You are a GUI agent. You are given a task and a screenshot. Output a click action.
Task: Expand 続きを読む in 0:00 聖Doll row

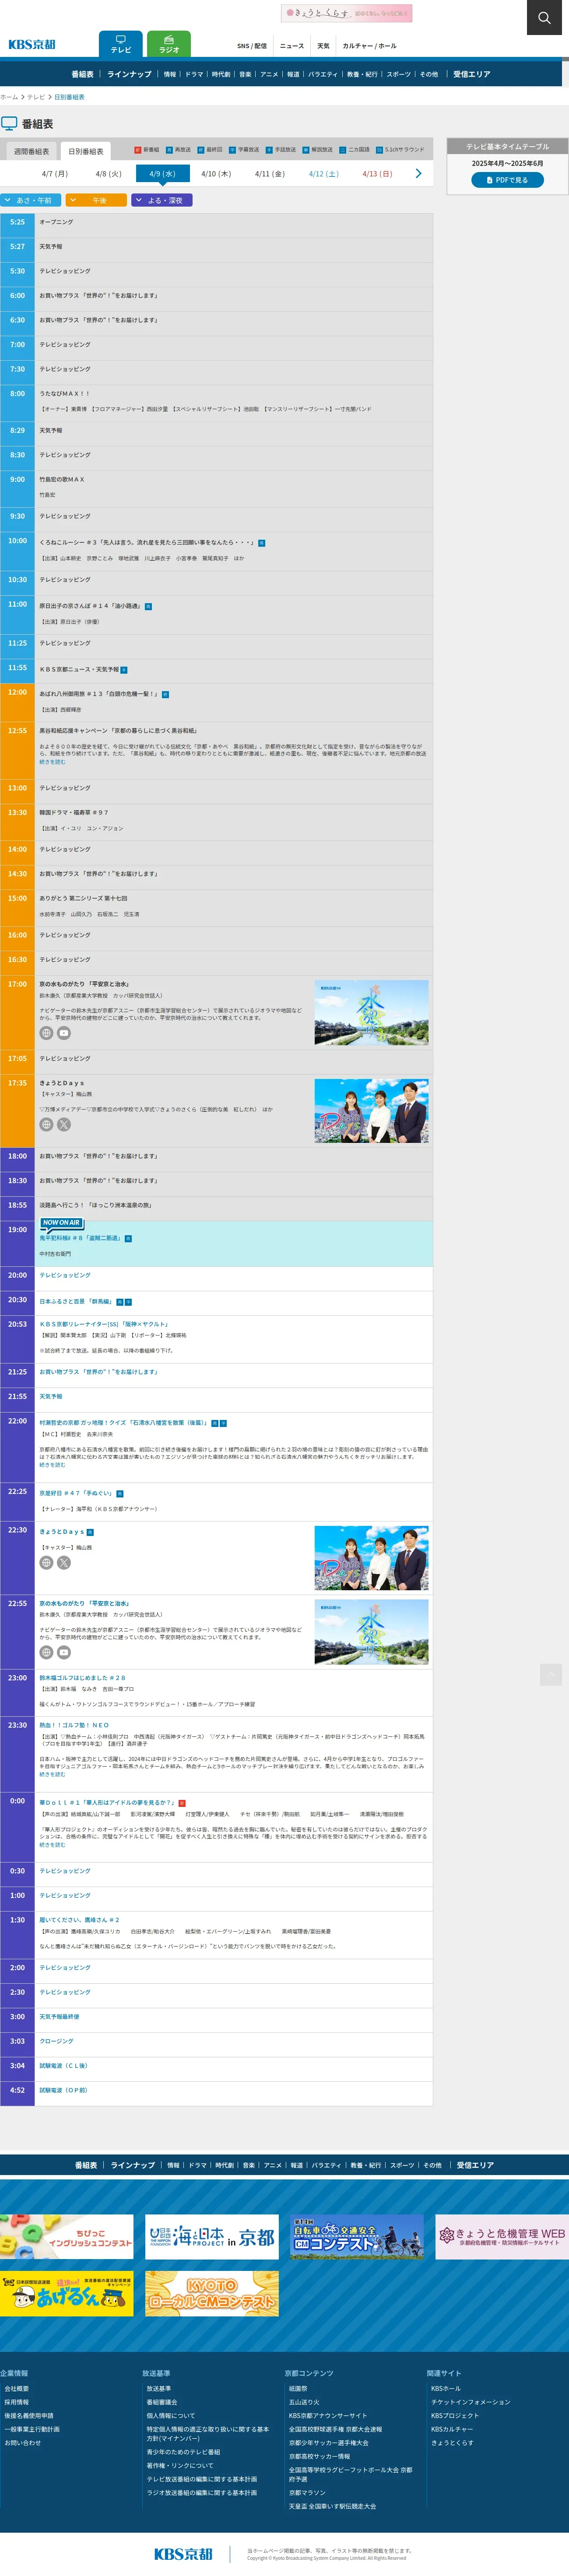[x=53, y=1845]
